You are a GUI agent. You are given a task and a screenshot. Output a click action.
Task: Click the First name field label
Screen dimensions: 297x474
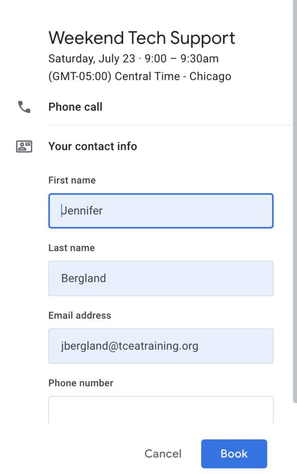point(72,181)
